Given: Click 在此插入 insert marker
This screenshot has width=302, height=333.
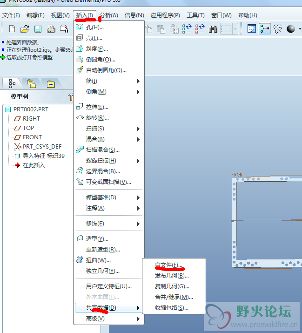Looking at the screenshot, I should (34, 165).
